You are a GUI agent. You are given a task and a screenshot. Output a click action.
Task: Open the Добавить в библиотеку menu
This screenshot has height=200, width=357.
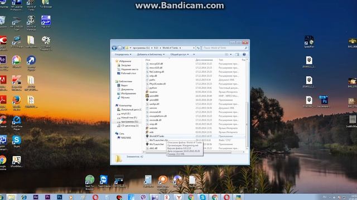151,54
